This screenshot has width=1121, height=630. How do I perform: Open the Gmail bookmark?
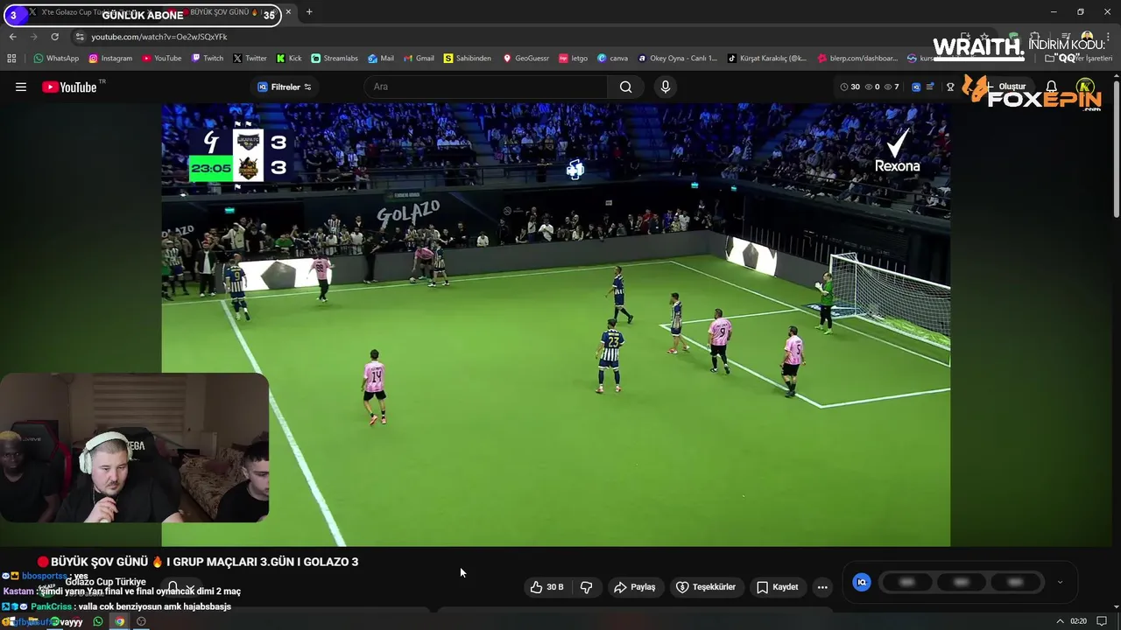419,59
